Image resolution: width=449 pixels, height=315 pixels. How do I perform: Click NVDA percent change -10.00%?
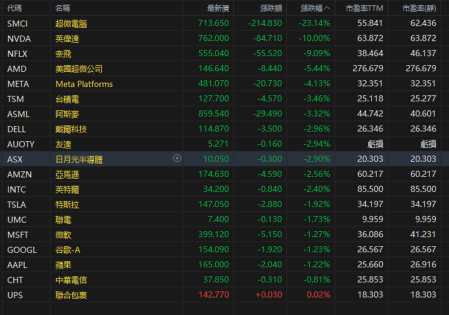pyautogui.click(x=314, y=38)
